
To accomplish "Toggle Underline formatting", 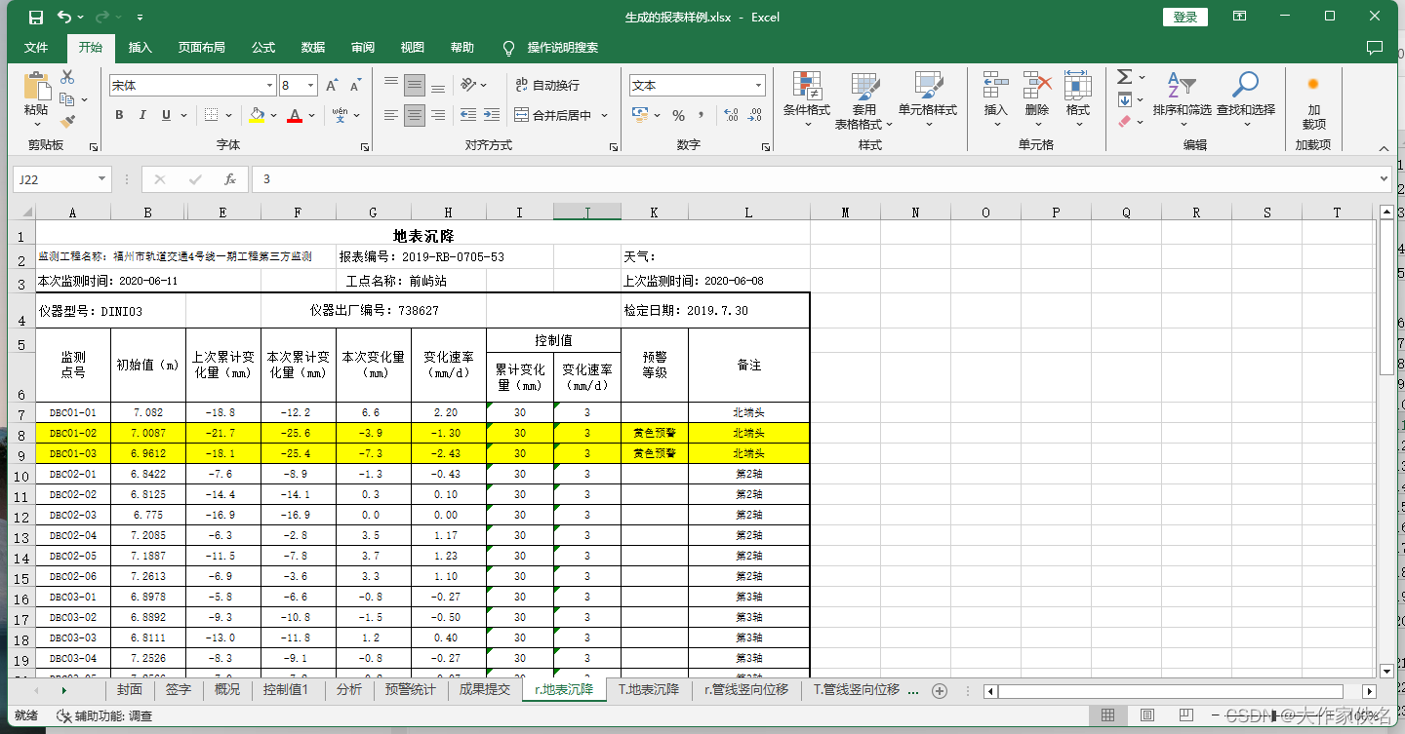I will click(166, 115).
